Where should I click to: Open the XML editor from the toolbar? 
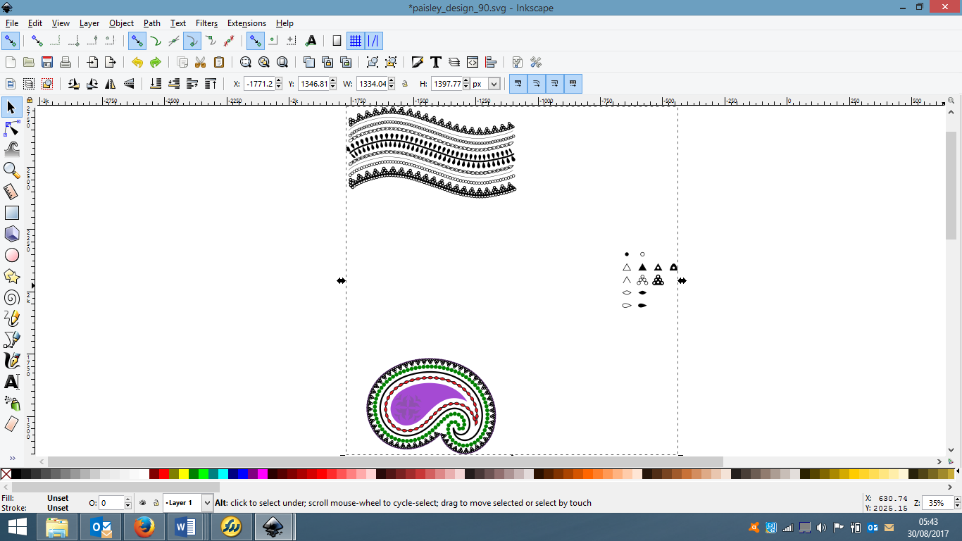coord(471,62)
